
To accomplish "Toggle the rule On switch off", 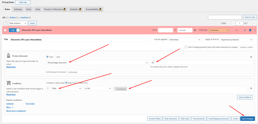I will (x=14, y=30).
